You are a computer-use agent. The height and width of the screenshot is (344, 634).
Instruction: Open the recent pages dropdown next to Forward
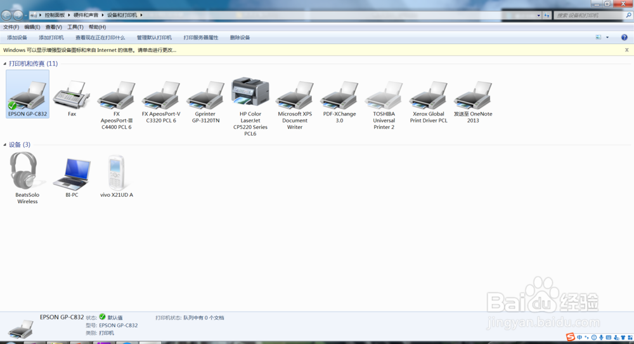(26, 15)
